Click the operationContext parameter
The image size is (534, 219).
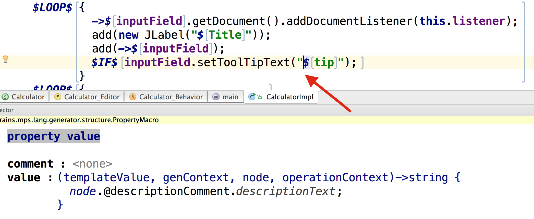click(335, 177)
